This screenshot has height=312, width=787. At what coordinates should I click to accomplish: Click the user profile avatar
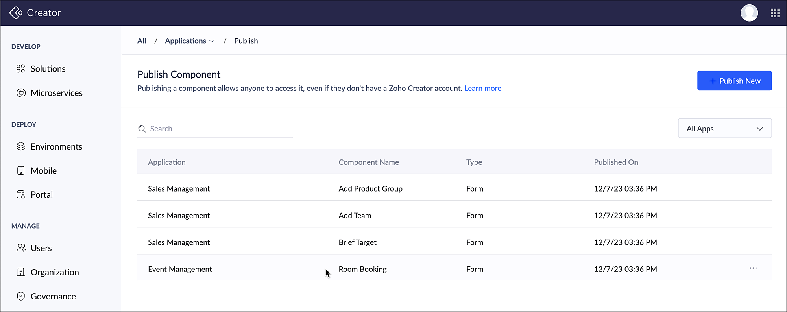749,13
